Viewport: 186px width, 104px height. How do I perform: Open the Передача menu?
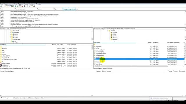click(20, 4)
